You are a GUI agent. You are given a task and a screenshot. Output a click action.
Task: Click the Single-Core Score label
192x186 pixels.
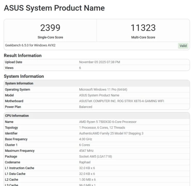pyautogui.click(x=50, y=37)
